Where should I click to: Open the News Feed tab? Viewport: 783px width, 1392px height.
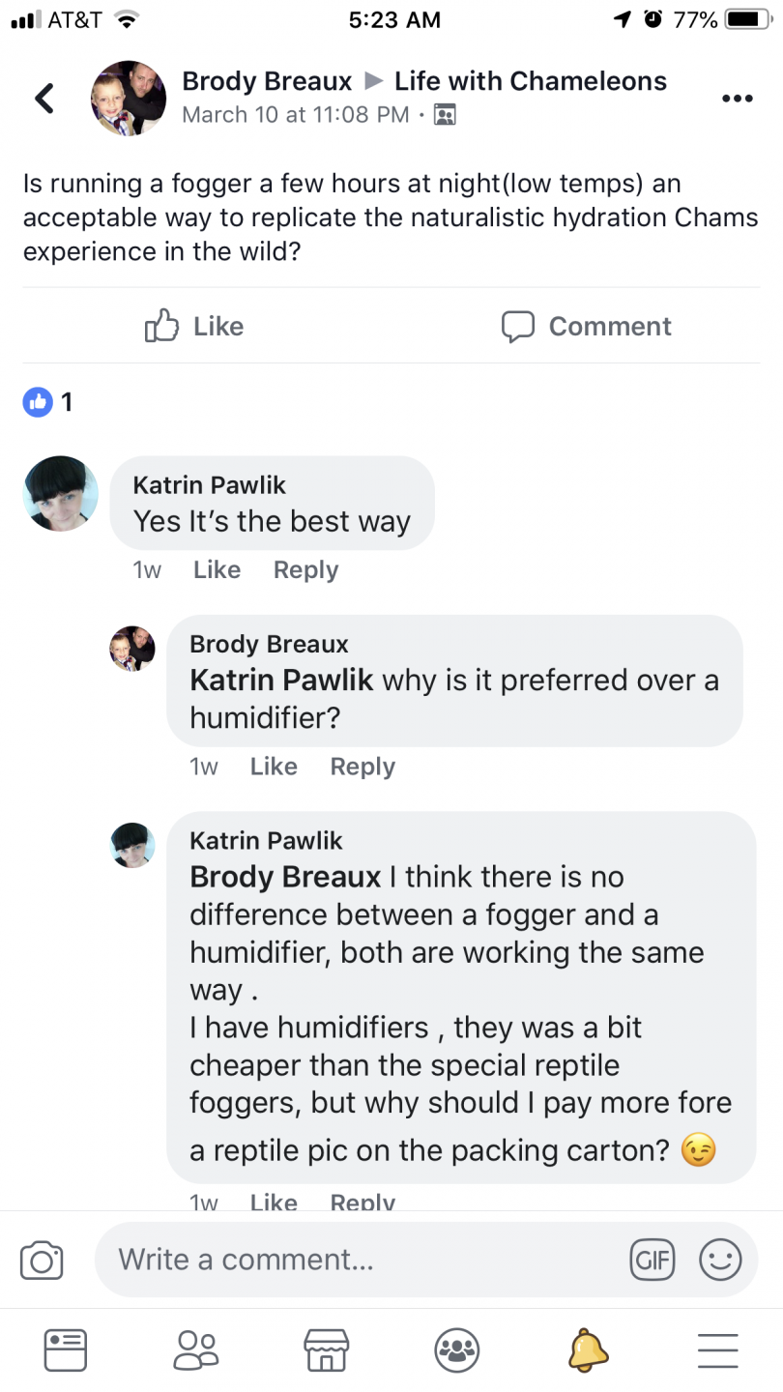pos(66,1349)
